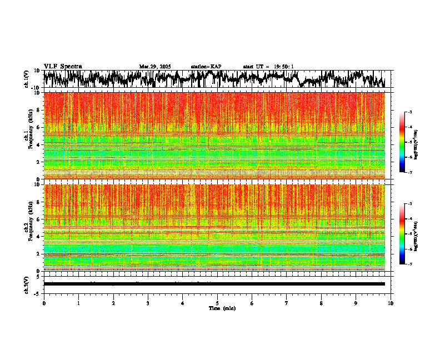Click the time axis tick label "10"

pyautogui.click(x=391, y=303)
